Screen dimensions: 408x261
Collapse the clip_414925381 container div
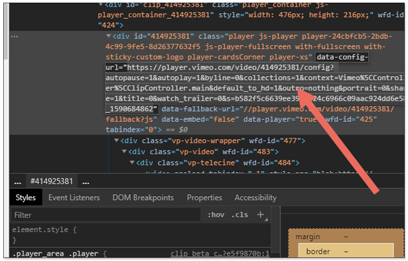101,5
